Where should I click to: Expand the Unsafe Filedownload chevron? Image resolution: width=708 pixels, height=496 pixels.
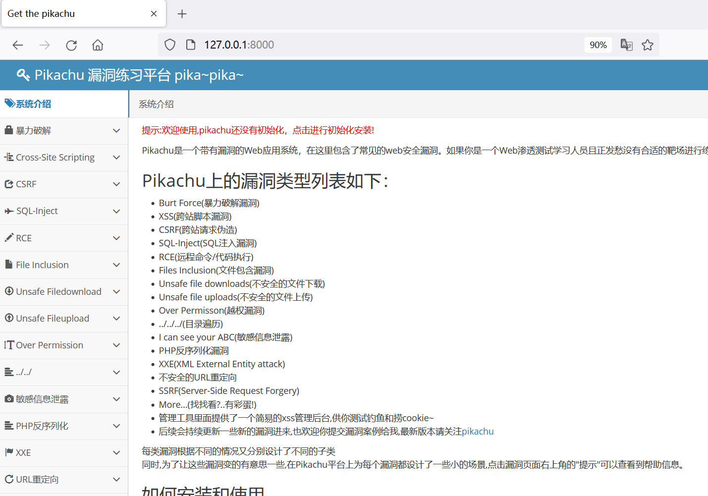116,292
